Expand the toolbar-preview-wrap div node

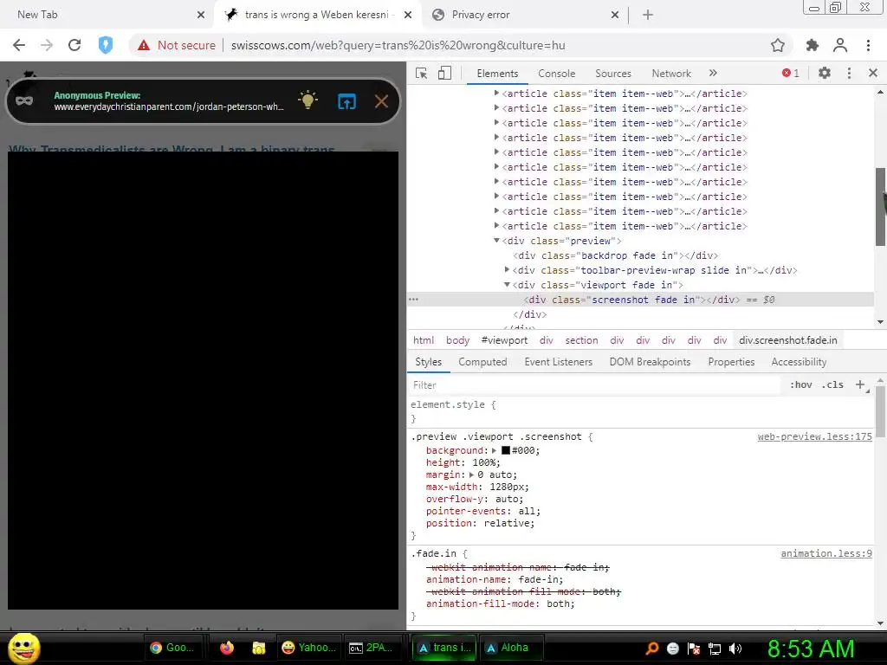point(508,270)
